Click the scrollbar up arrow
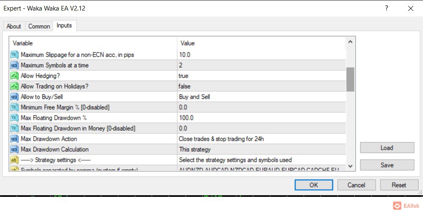Screen dimensions: 423x212 350,42
